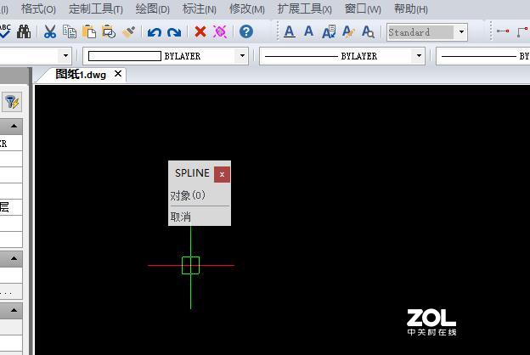This screenshot has height=355, width=530.
Task: Redo the last action
Action: (174, 32)
